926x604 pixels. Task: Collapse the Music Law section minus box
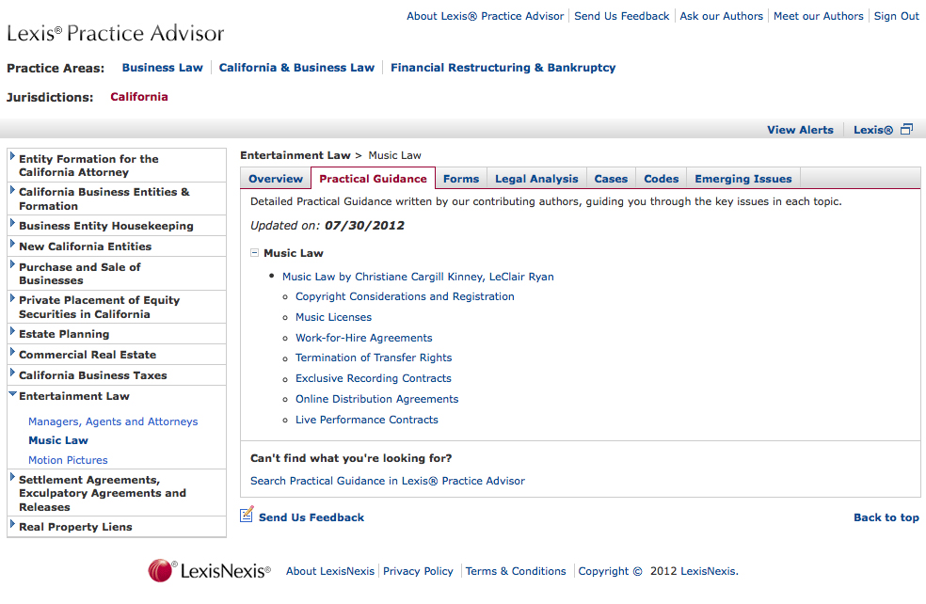tap(252, 252)
